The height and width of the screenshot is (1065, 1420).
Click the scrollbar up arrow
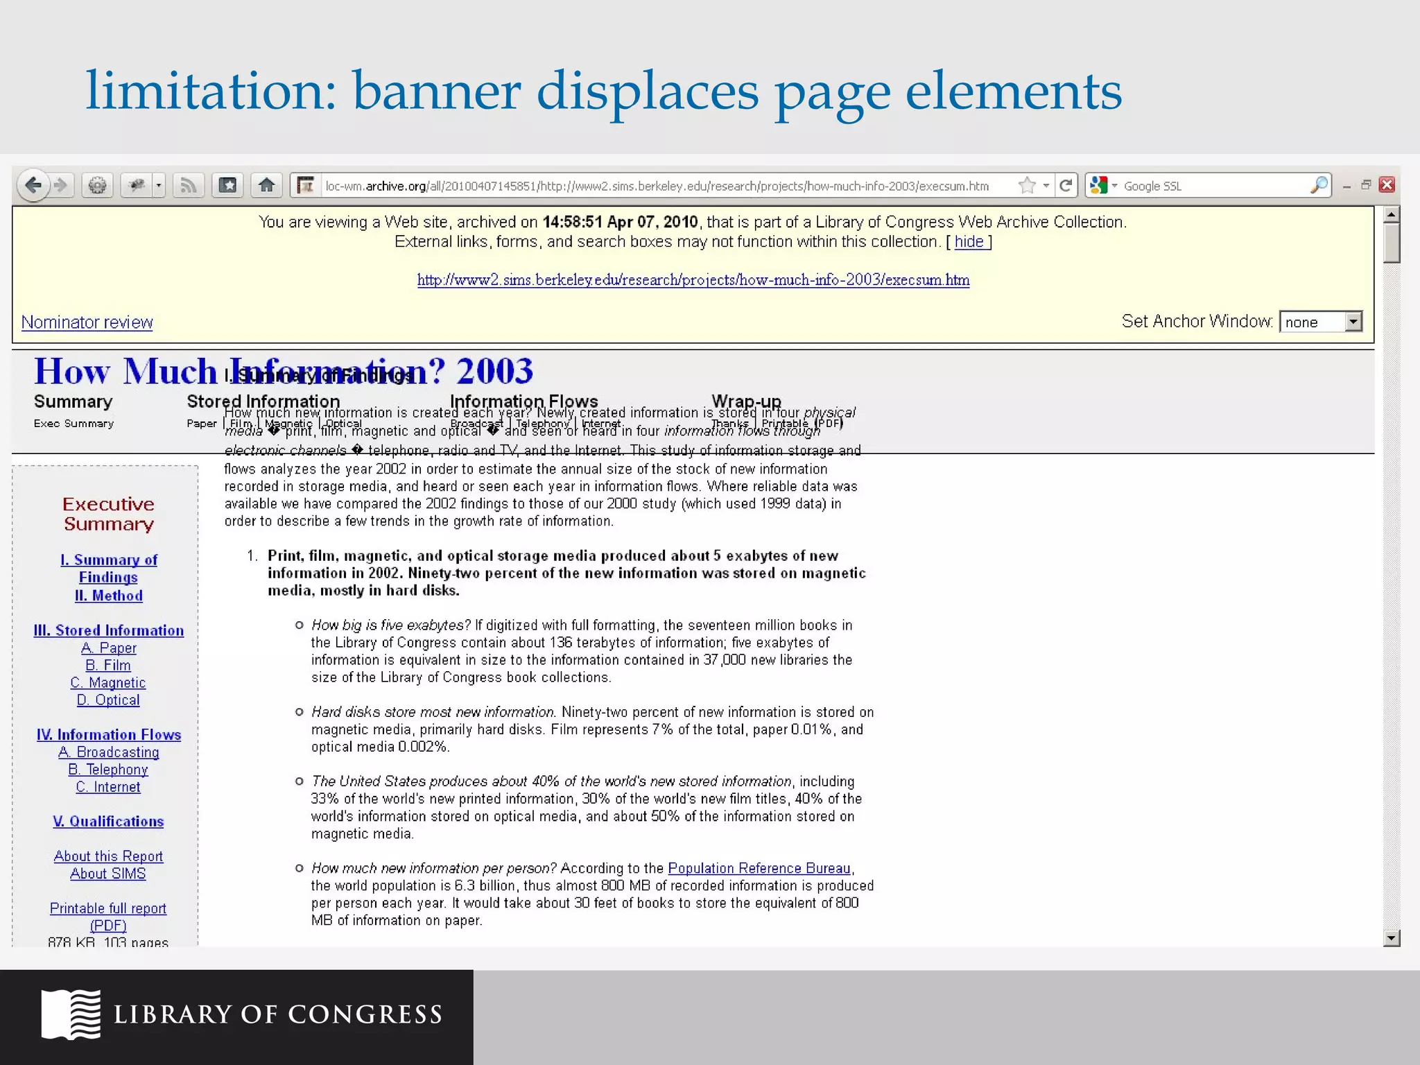pyautogui.click(x=1391, y=214)
